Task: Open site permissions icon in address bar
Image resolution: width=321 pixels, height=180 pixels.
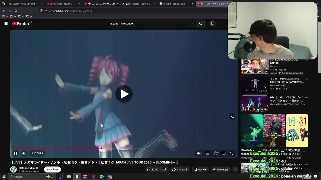Action: tap(46, 11)
